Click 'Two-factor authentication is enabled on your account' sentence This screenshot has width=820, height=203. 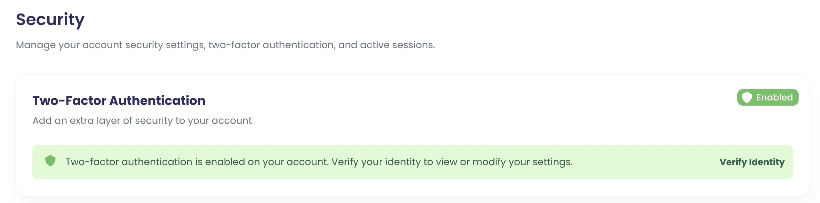point(197,162)
